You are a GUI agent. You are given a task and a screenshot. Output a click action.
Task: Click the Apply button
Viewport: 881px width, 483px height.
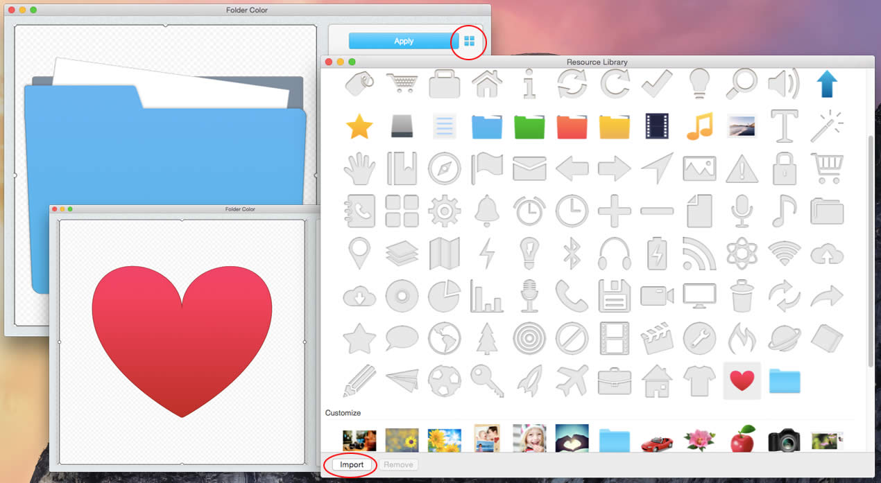[x=404, y=40]
